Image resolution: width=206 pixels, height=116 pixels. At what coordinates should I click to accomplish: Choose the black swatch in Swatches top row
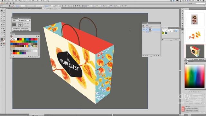[18, 39]
